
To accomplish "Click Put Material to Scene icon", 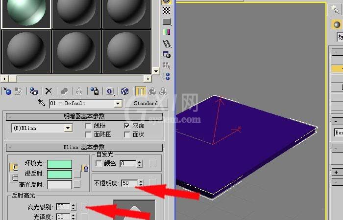I will tap(19, 91).
